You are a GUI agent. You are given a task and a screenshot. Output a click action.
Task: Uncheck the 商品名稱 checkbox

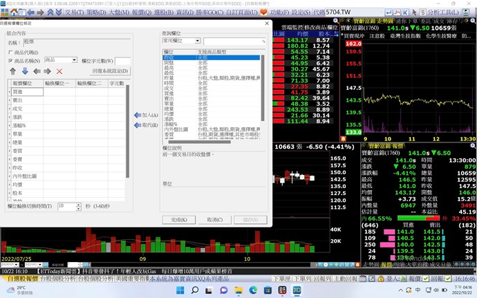[10, 61]
